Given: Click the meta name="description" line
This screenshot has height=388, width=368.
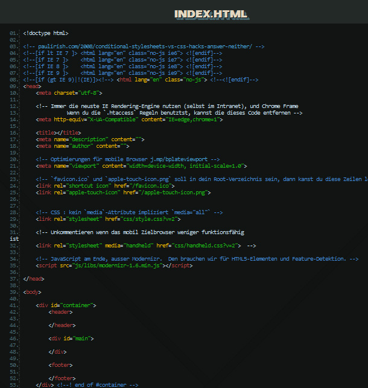Looking at the screenshot, I should [90, 139].
